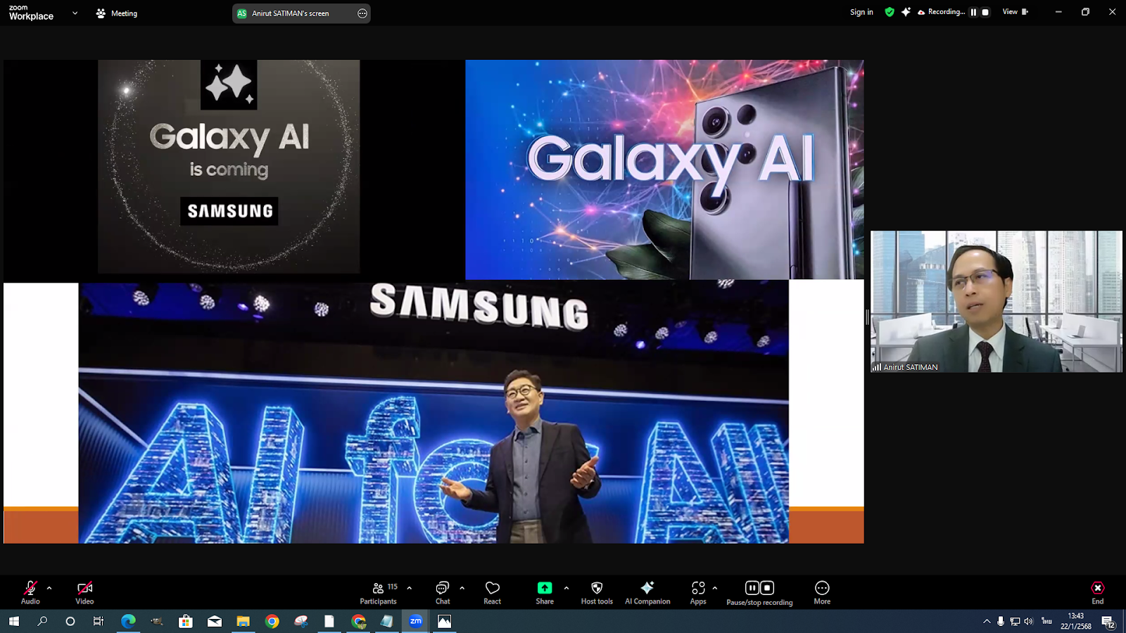
Task: Open the Windows notification center
Action: (1108, 622)
